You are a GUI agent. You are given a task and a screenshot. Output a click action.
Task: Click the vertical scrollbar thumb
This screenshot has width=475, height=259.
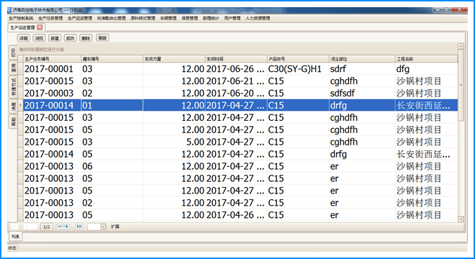point(461,86)
